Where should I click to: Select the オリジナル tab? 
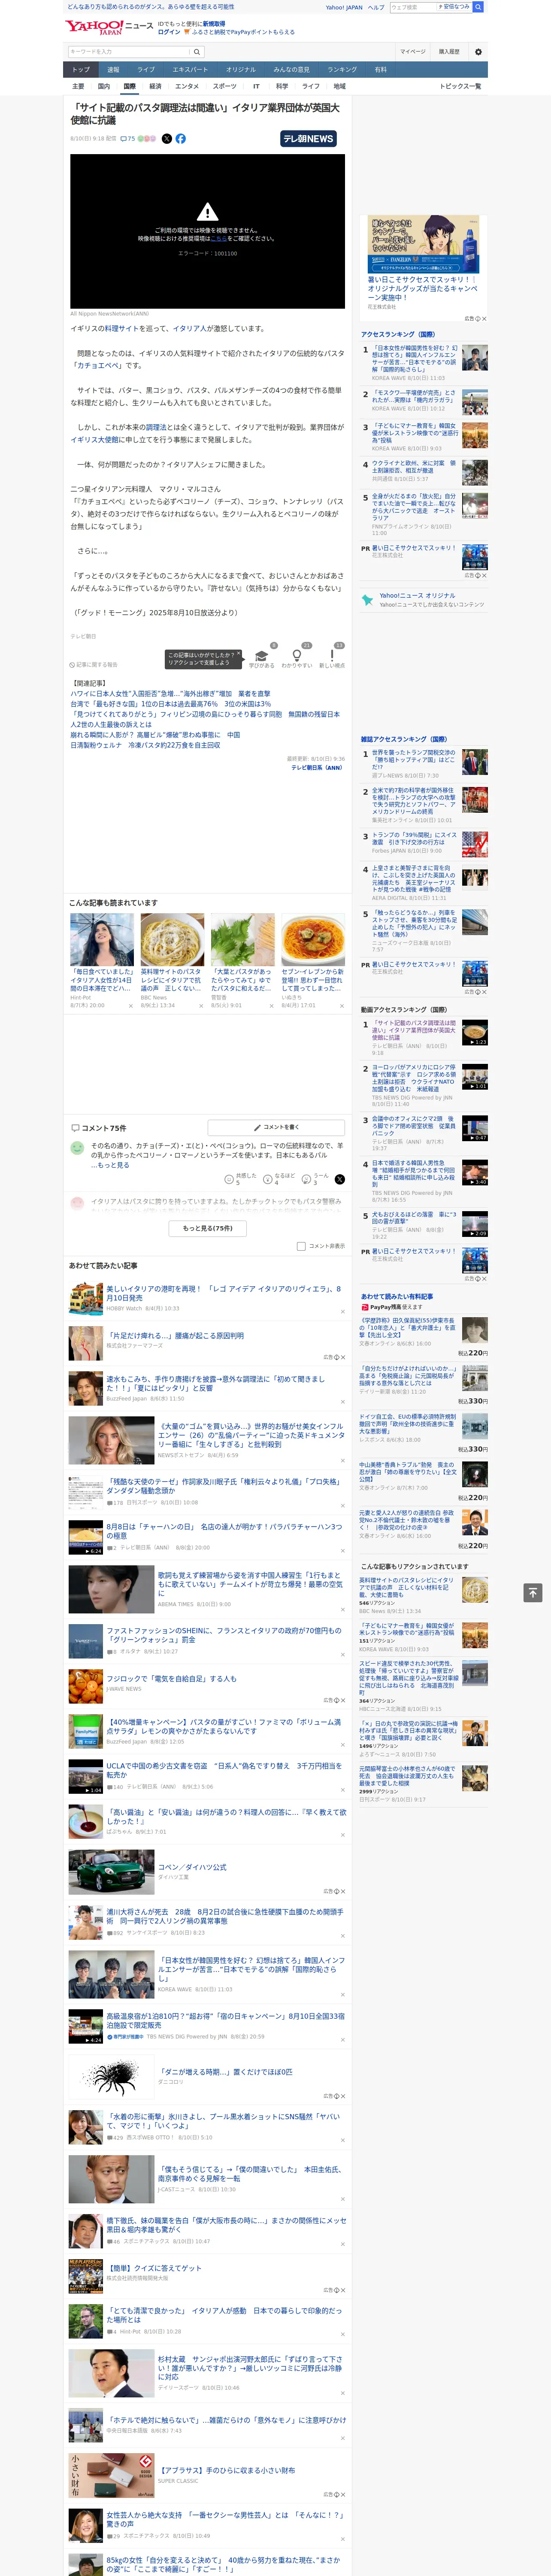(x=241, y=70)
